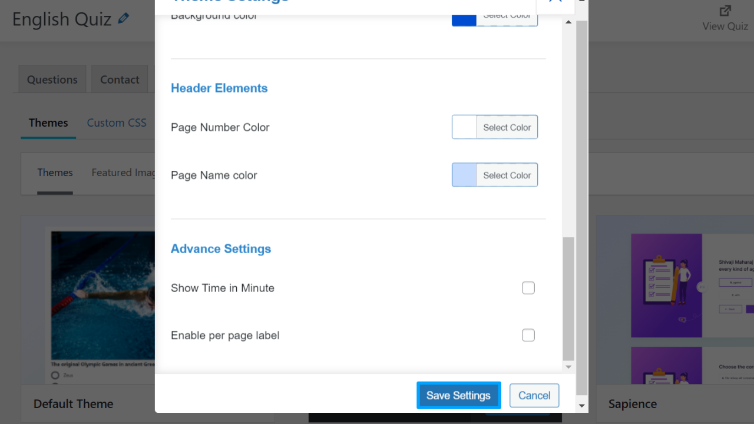The image size is (754, 424).
Task: Select the Themes top-level tab
Action: pyautogui.click(x=48, y=122)
